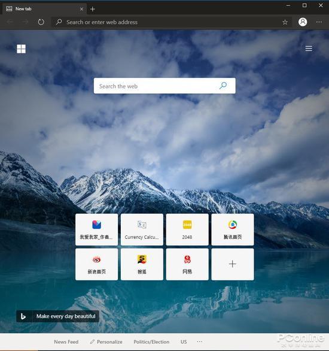Open a new tab with plus button

(93, 9)
